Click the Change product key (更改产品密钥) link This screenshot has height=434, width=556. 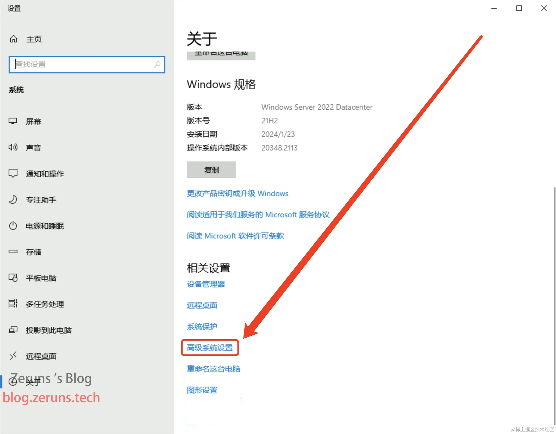coord(237,193)
